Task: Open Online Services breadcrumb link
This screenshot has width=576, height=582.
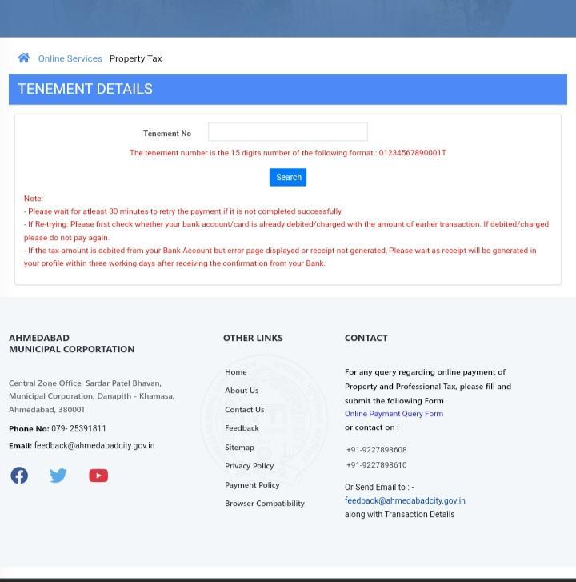Action: pos(70,58)
